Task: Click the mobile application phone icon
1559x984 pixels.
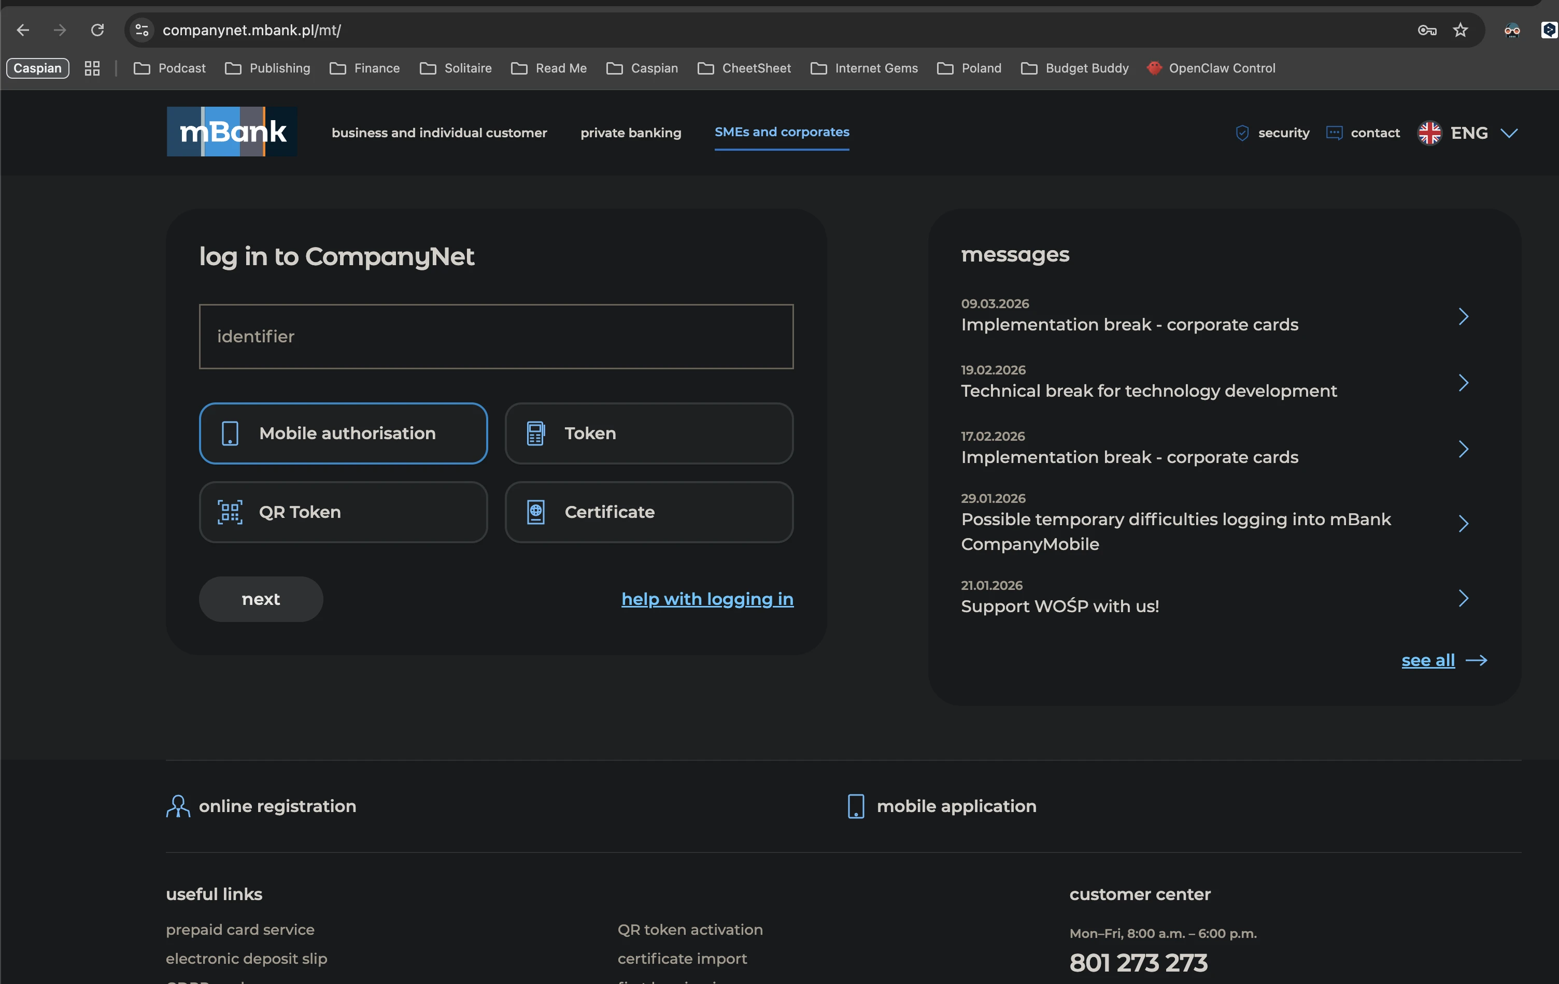Action: 856,806
